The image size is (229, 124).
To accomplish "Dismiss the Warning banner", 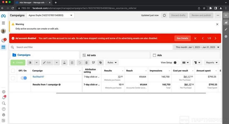I will pyautogui.click(x=217, y=24).
